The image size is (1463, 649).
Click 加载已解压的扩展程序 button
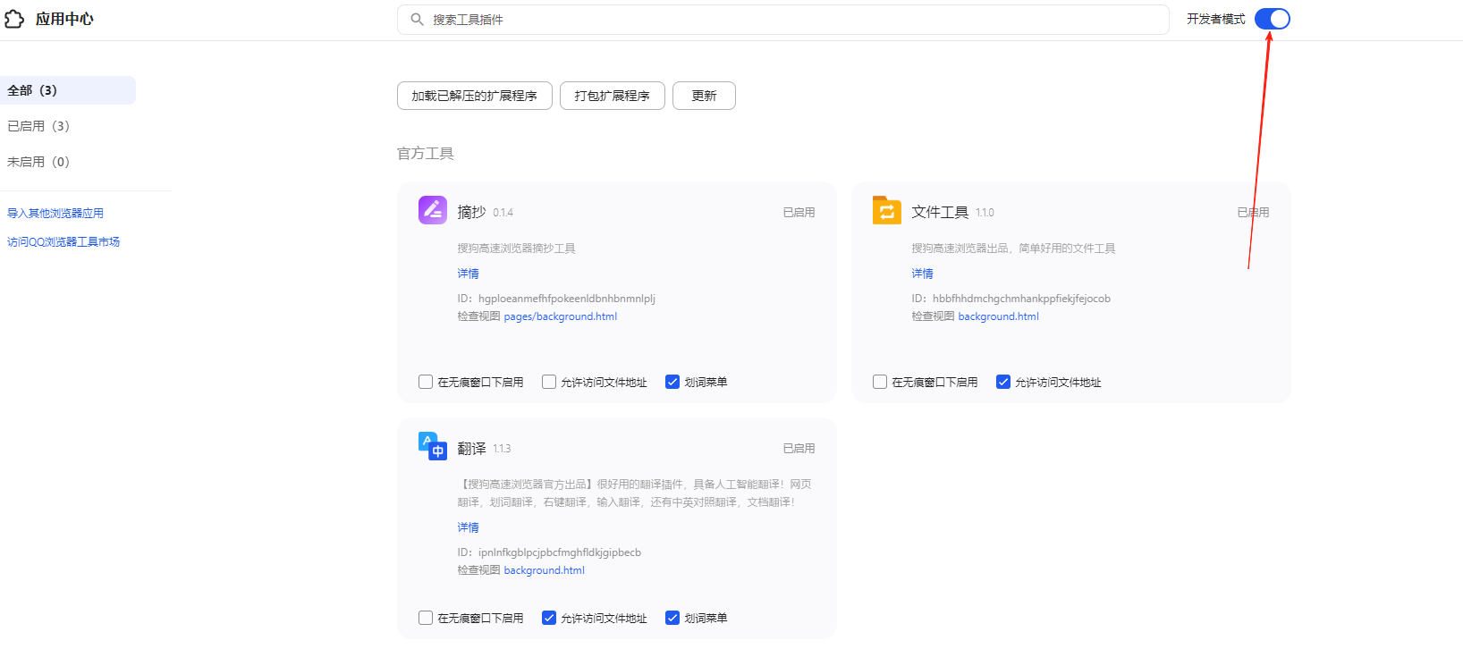tap(475, 96)
